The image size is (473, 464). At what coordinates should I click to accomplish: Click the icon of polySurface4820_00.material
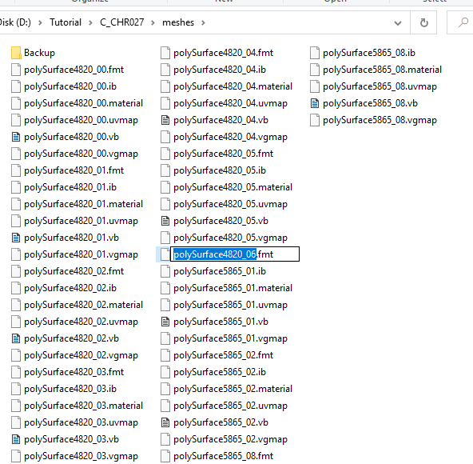pyautogui.click(x=16, y=103)
